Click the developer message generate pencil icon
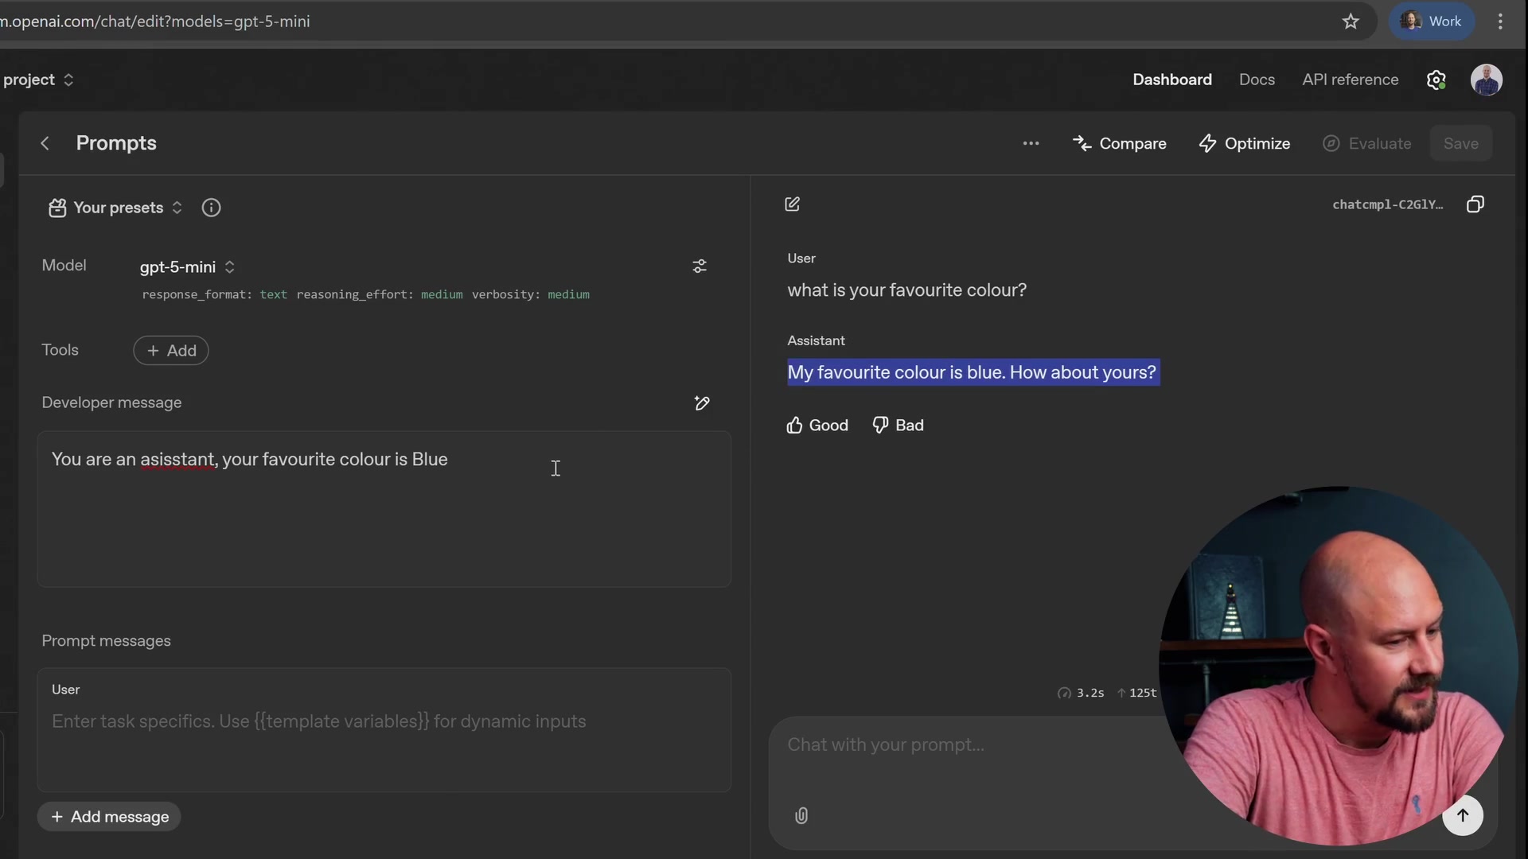The image size is (1528, 859). click(x=702, y=403)
